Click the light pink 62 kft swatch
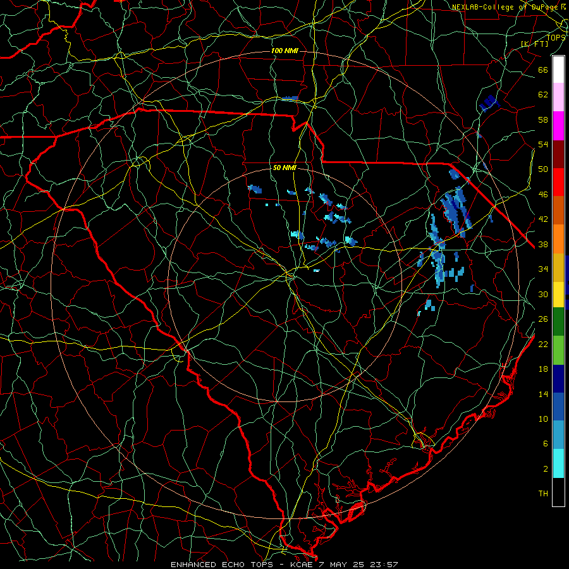 pos(558,97)
